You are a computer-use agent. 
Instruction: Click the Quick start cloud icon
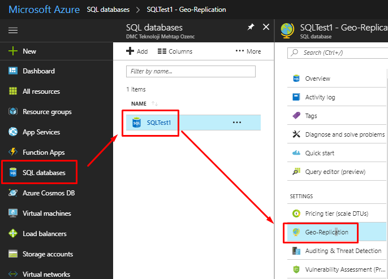click(x=296, y=152)
